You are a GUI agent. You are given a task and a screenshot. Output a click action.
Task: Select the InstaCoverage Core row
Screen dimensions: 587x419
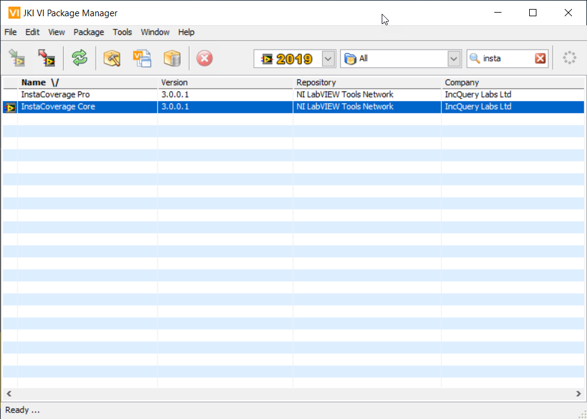coord(294,107)
